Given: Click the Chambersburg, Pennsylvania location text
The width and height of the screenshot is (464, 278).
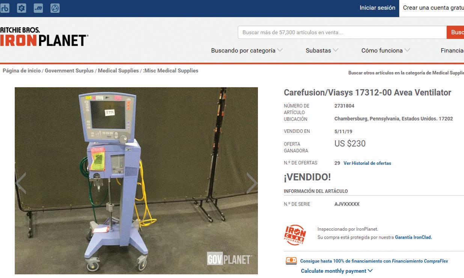Looking at the screenshot, I should point(393,119).
